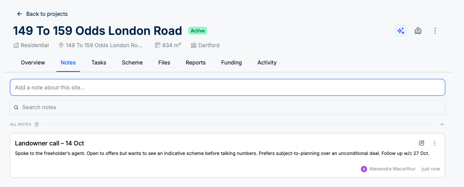Viewport: 464px width, 187px height.
Task: Switch to the Funding tab
Action: 231,63
